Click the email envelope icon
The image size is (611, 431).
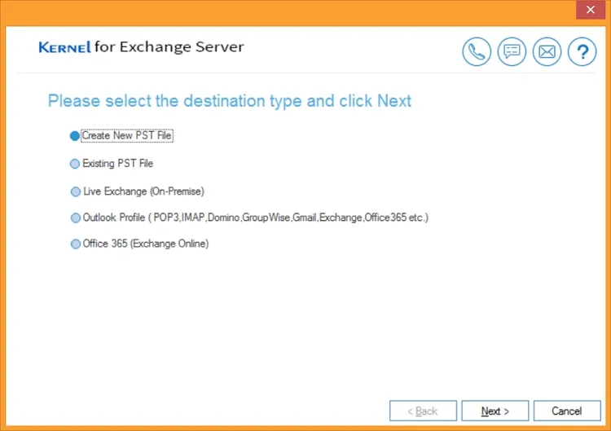click(x=547, y=52)
